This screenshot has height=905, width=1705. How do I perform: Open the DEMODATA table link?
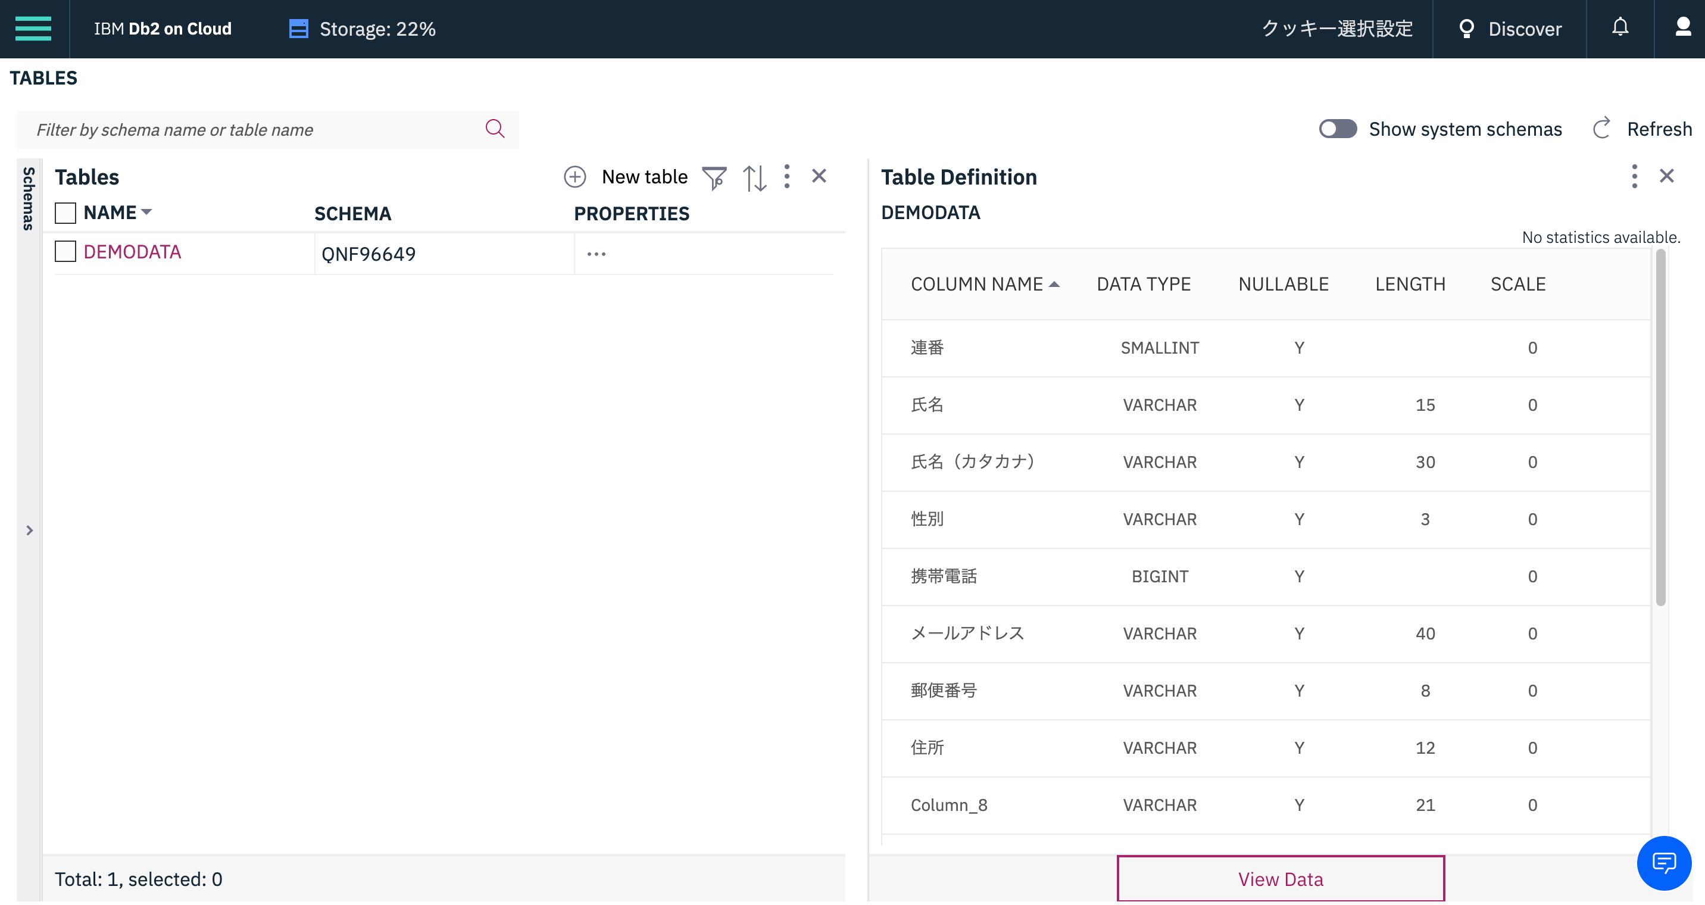click(x=132, y=252)
